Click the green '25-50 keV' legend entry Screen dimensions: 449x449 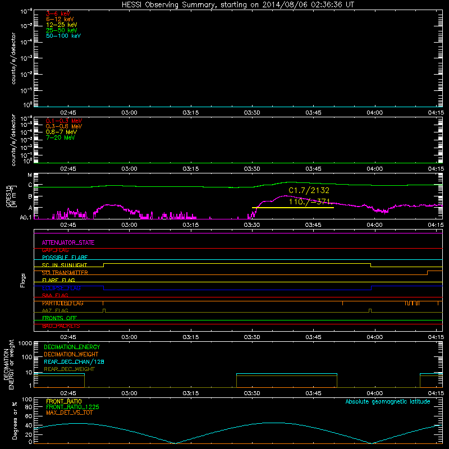click(62, 30)
